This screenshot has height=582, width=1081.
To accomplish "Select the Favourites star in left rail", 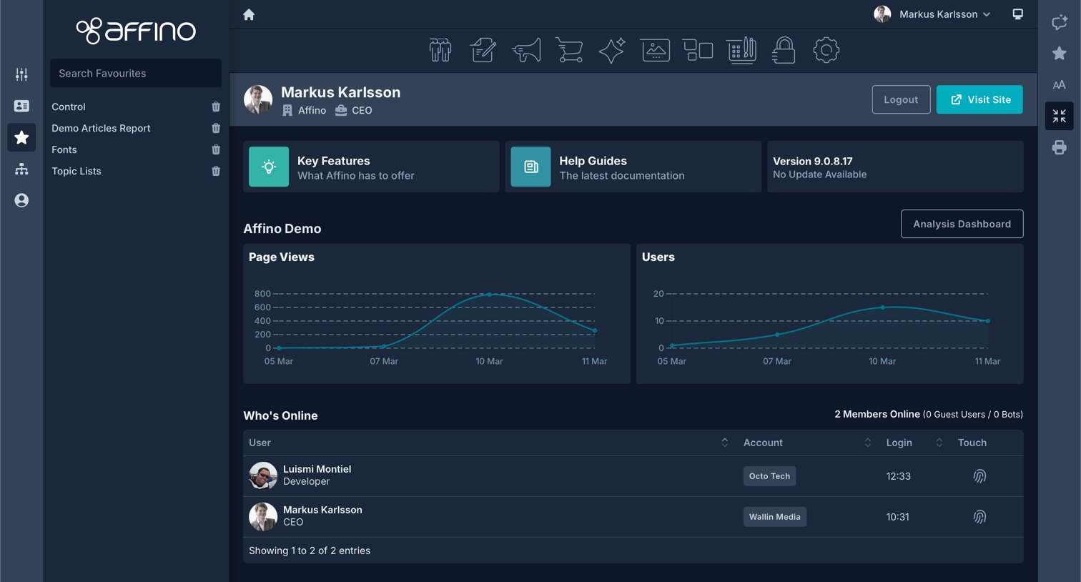I will coord(21,137).
